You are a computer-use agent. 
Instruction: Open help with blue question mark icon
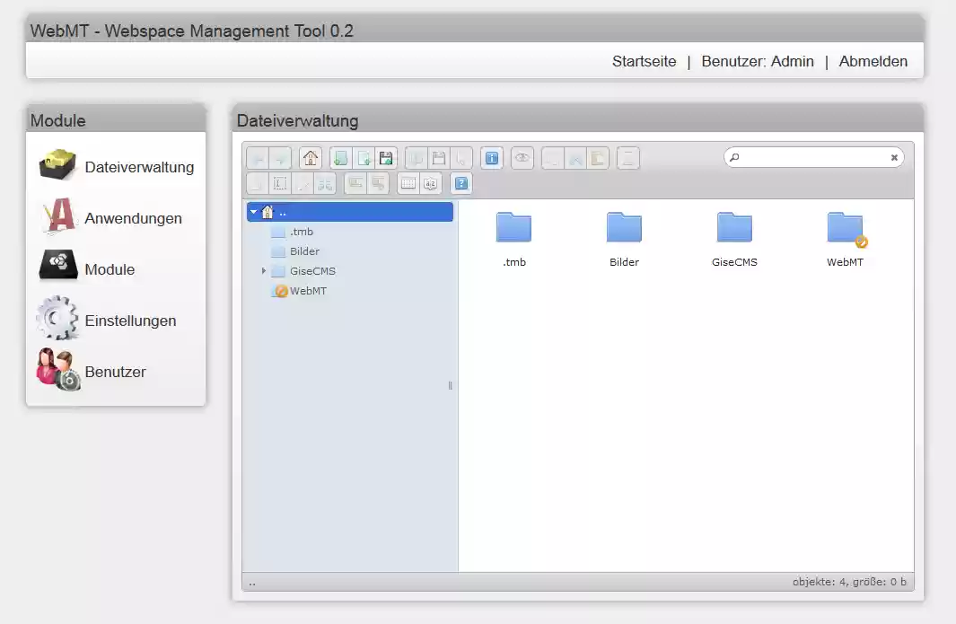(x=461, y=183)
